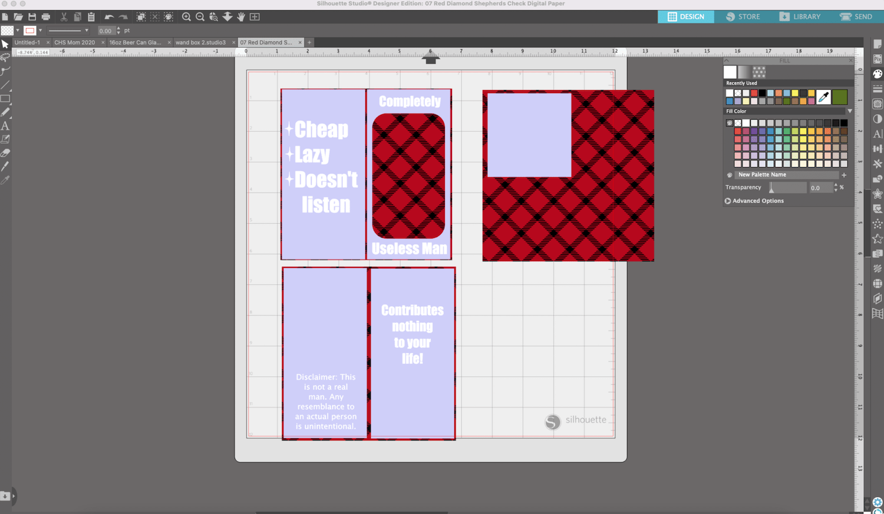Create a new document with the New icon
This screenshot has height=514, width=884.
tap(5, 17)
